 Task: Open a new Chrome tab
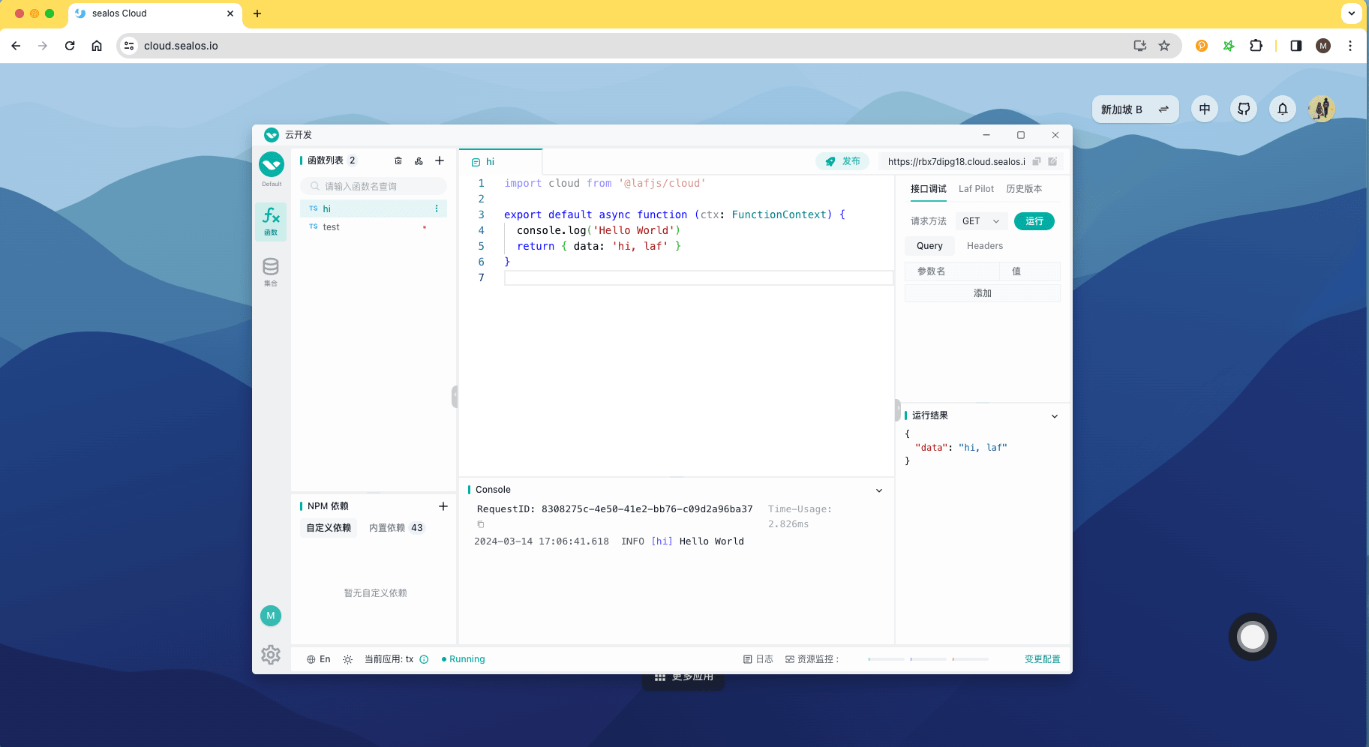pos(257,13)
